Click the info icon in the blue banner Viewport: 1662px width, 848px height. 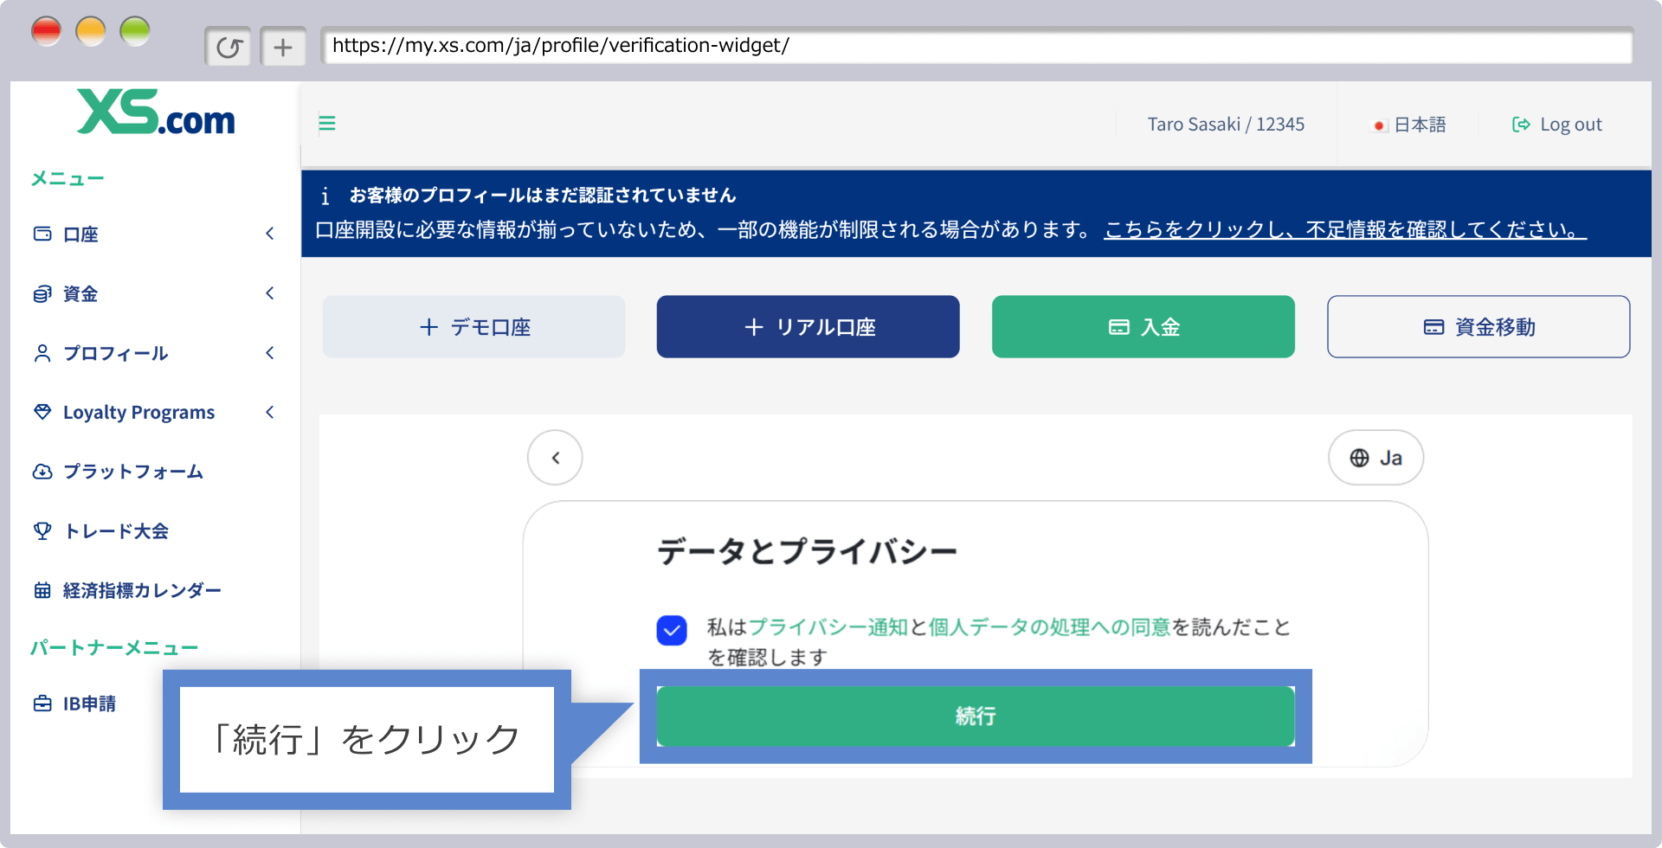click(x=325, y=196)
